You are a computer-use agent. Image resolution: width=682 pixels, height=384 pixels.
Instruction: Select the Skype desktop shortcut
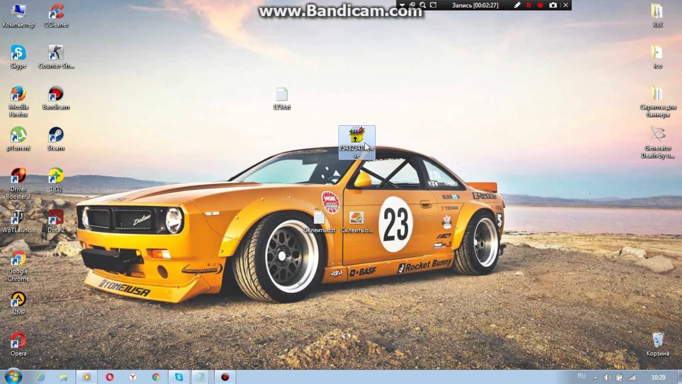pyautogui.click(x=18, y=57)
